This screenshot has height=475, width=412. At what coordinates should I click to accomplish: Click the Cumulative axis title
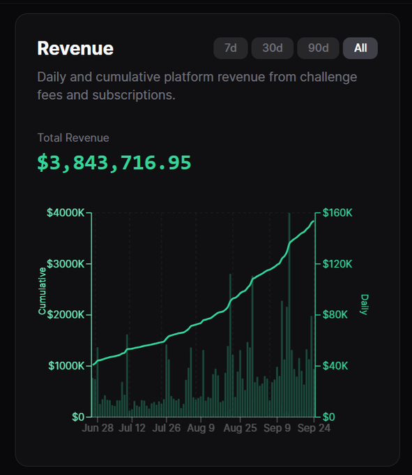[x=42, y=291]
